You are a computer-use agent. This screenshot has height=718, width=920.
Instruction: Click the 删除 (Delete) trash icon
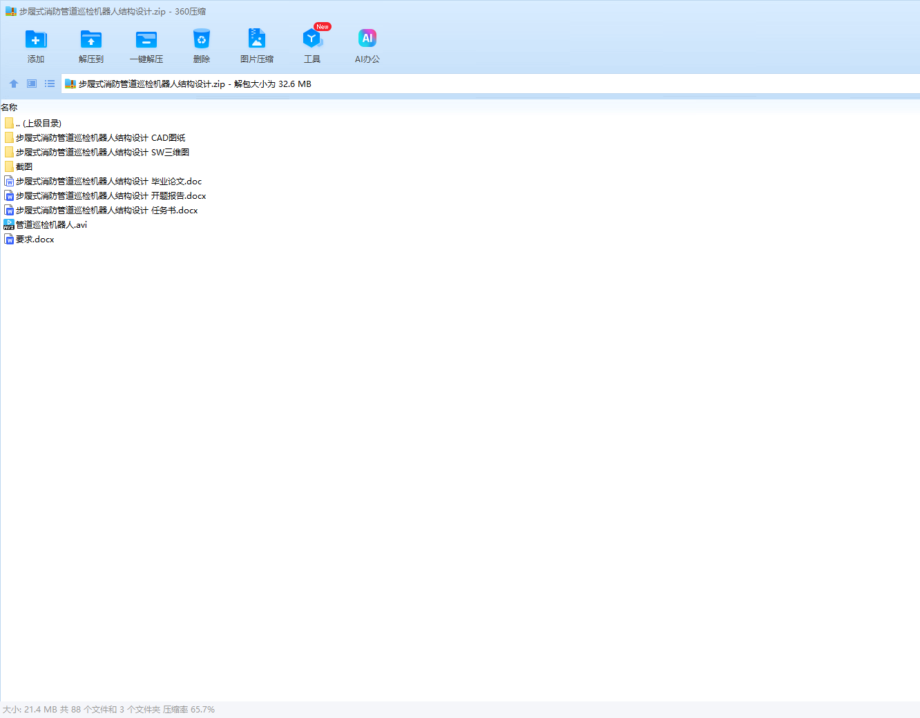point(202,39)
